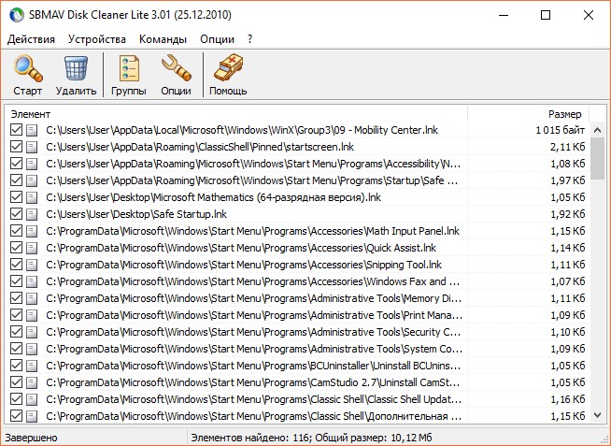Click the Удалить trash bin icon
Viewport: 611px width, 446px height.
(76, 68)
